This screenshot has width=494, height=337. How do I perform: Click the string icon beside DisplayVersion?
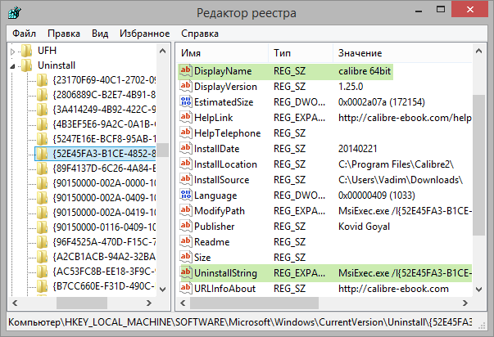[186, 86]
